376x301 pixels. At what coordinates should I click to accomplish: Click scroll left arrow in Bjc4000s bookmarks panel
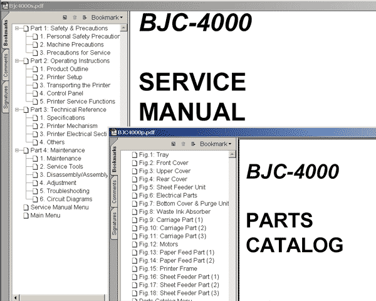click(15, 298)
